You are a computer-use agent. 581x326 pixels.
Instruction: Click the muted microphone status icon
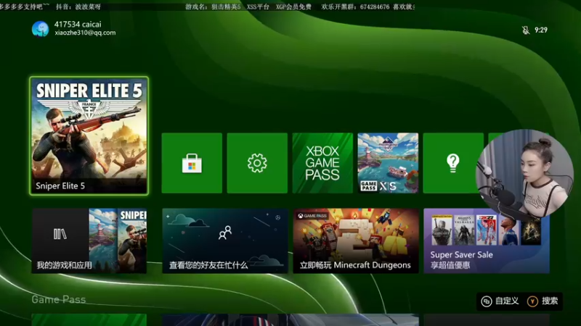tap(525, 30)
